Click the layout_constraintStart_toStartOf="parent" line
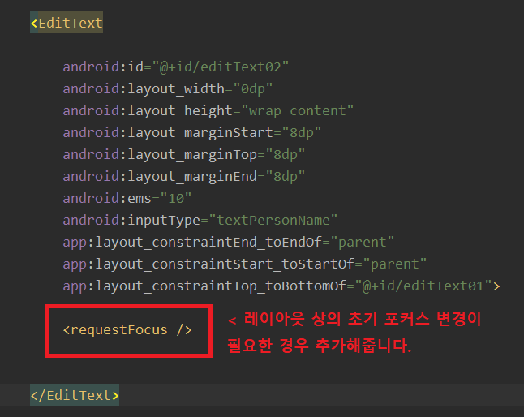The image size is (524, 417). (x=245, y=264)
